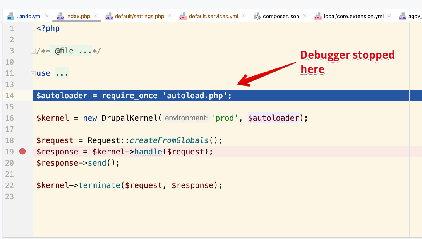Click $request variable on line 18
Viewport: 422px width, 239px height.
click(x=55, y=140)
